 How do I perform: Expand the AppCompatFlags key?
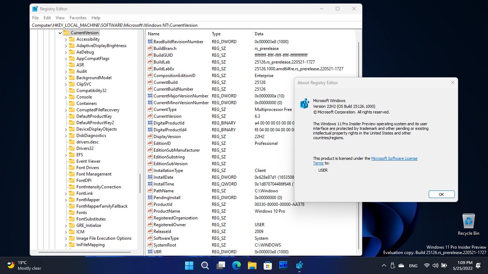coord(66,59)
